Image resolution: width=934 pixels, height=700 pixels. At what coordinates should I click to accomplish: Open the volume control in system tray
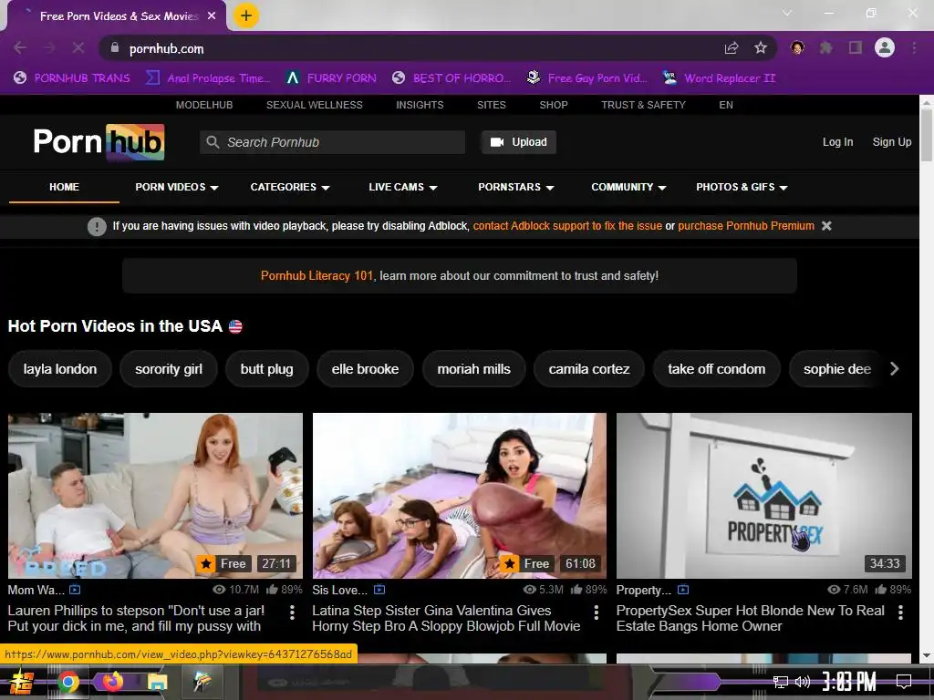803,682
